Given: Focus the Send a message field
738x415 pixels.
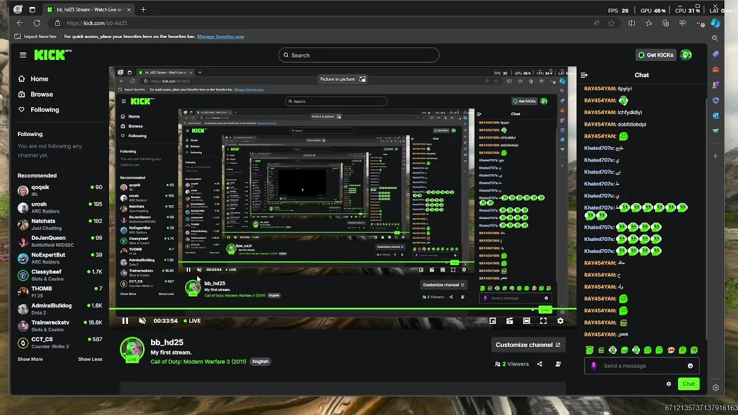Looking at the screenshot, I should 641,366.
